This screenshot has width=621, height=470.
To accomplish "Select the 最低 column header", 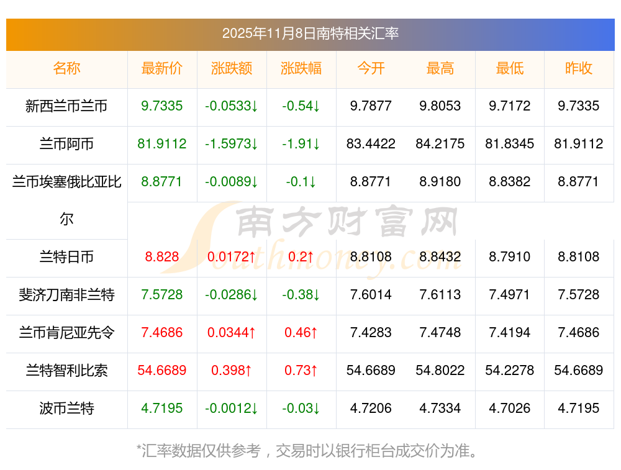I will pyautogui.click(x=510, y=69).
